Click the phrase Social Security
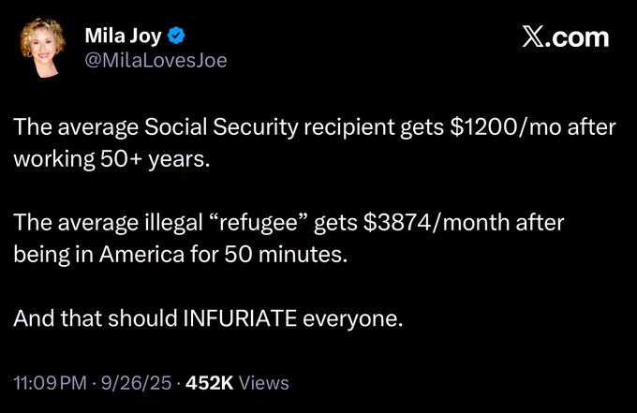The width and height of the screenshot is (637, 413). pos(221,127)
